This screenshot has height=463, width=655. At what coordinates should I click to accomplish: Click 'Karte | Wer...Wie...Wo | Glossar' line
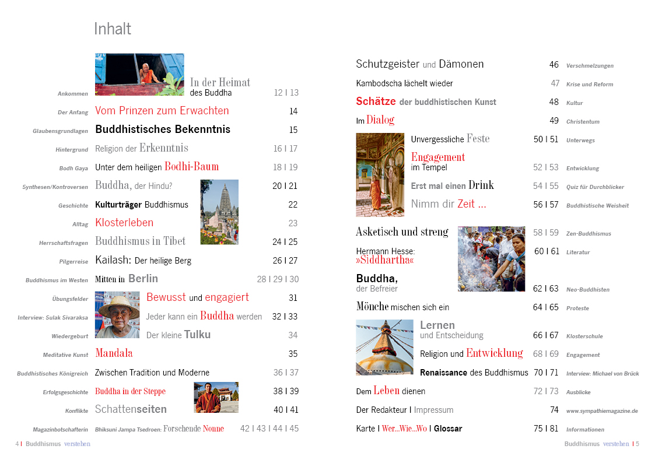click(409, 429)
